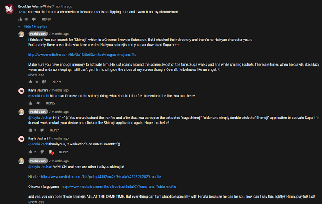Dislike Yachi Yachi's reply with 18 likes
The width and height of the screenshot is (322, 204).
pyautogui.click(x=44, y=82)
